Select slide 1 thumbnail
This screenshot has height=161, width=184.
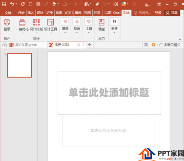tap(20, 65)
